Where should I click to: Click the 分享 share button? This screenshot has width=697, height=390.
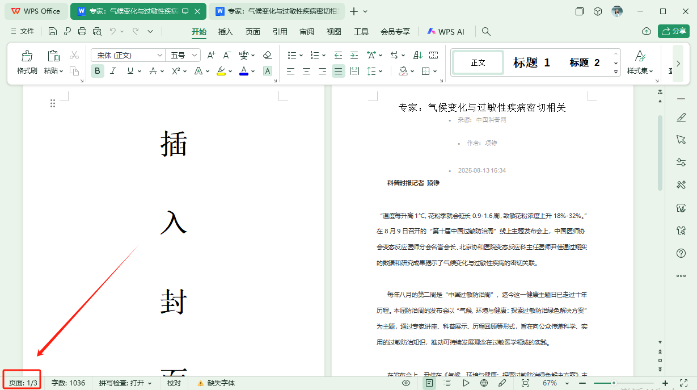673,31
